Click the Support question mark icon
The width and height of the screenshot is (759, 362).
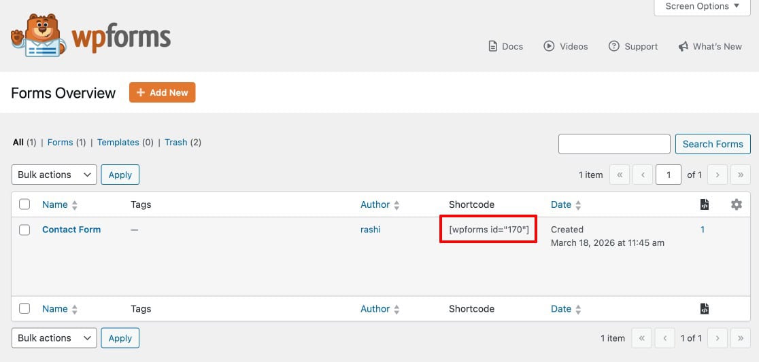(613, 46)
